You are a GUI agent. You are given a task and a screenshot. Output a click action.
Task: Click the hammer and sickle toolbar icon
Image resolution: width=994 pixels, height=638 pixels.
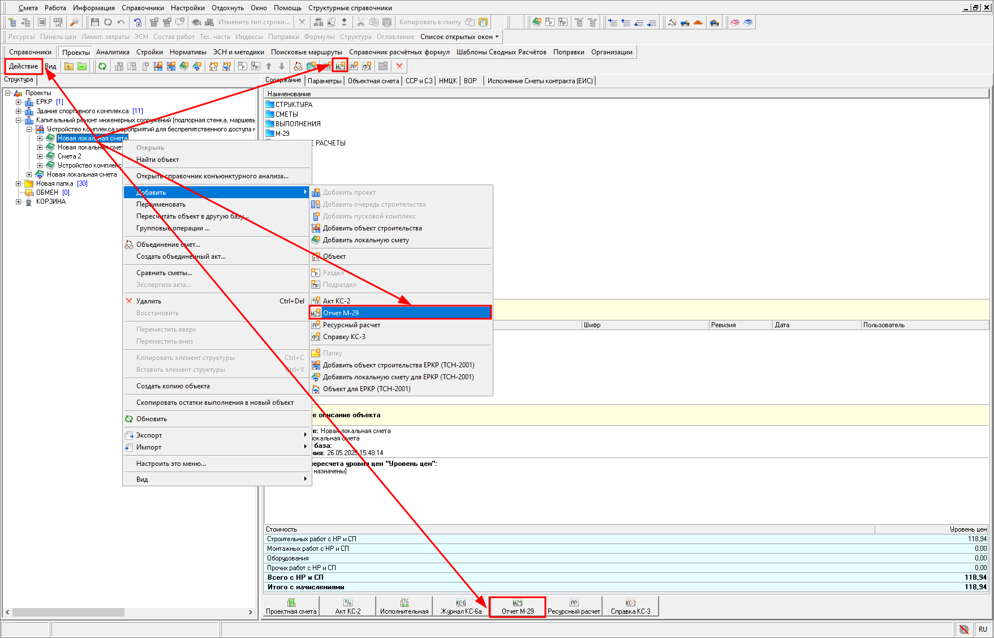672,22
